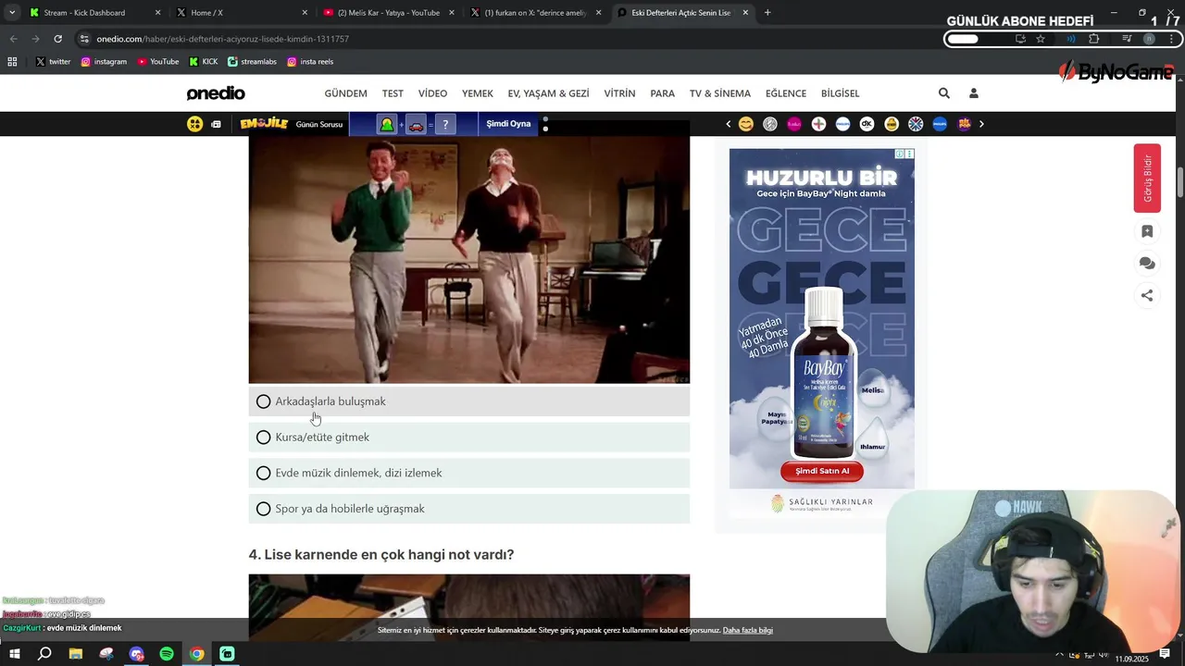1185x666 pixels.
Task: Click the cards icon next to yellow face
Action: tap(216, 124)
